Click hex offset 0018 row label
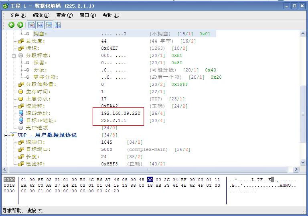The width and height of the screenshot is (308, 216). click(9, 185)
